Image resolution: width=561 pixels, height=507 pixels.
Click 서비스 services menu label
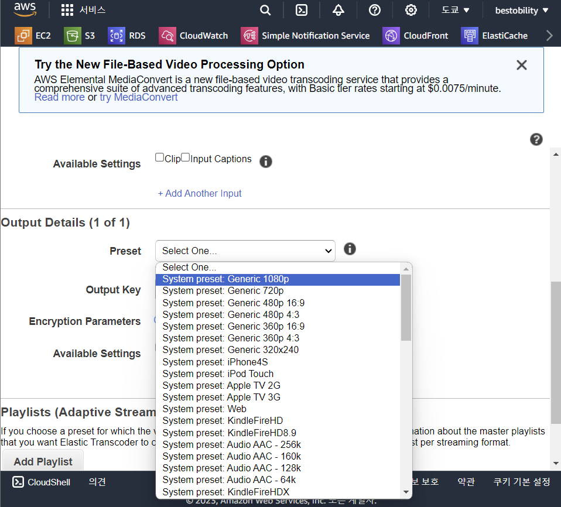[93, 10]
